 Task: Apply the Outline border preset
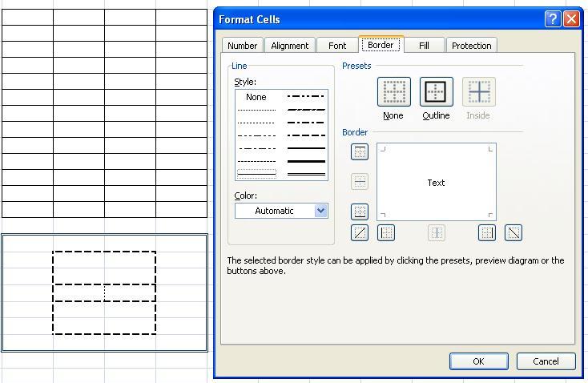pos(436,92)
